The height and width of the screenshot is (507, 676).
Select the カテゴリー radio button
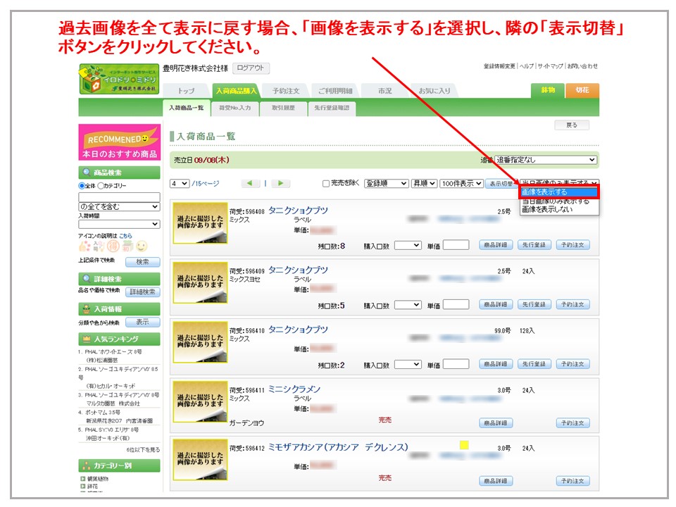pos(101,186)
